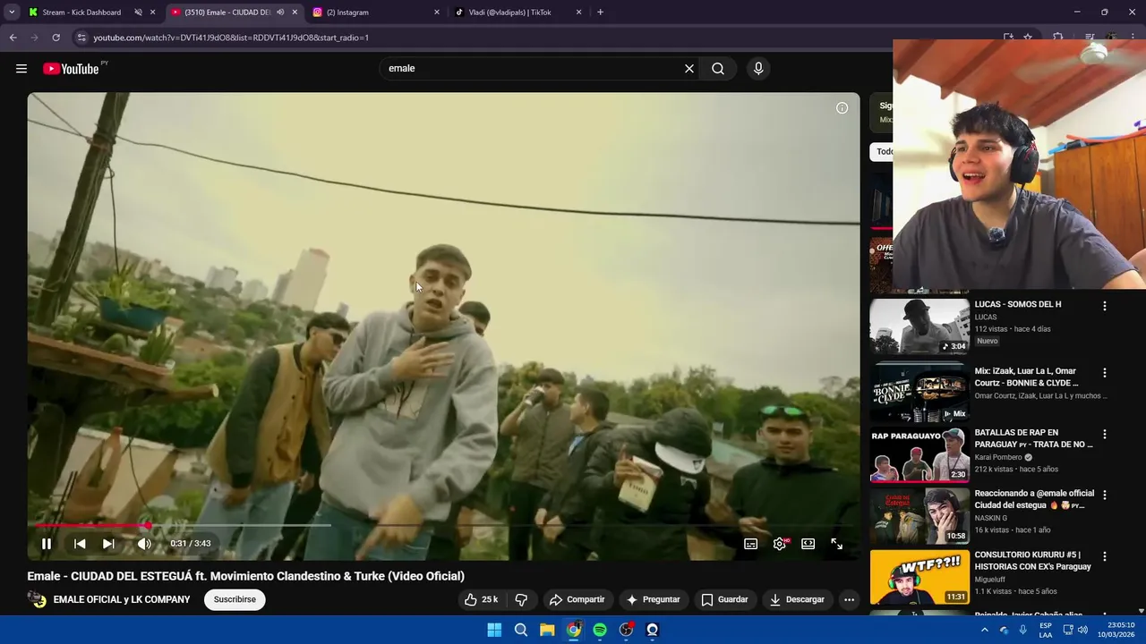Expand the system tray hidden icons chevron

(985, 630)
